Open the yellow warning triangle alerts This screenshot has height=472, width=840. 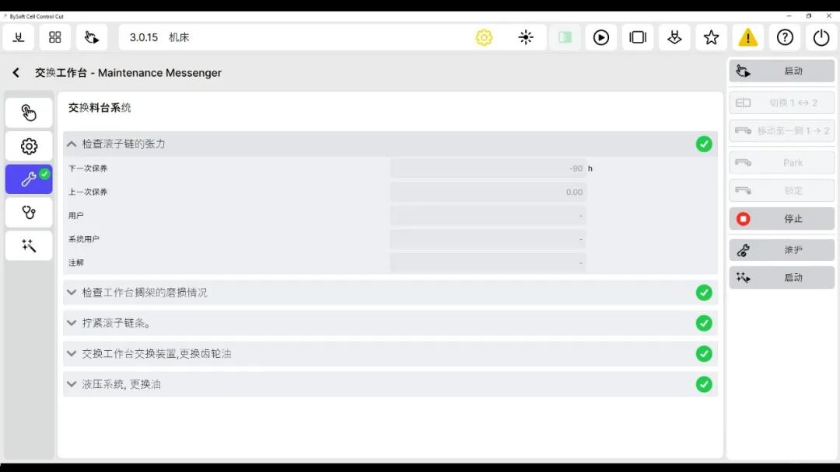click(x=747, y=37)
